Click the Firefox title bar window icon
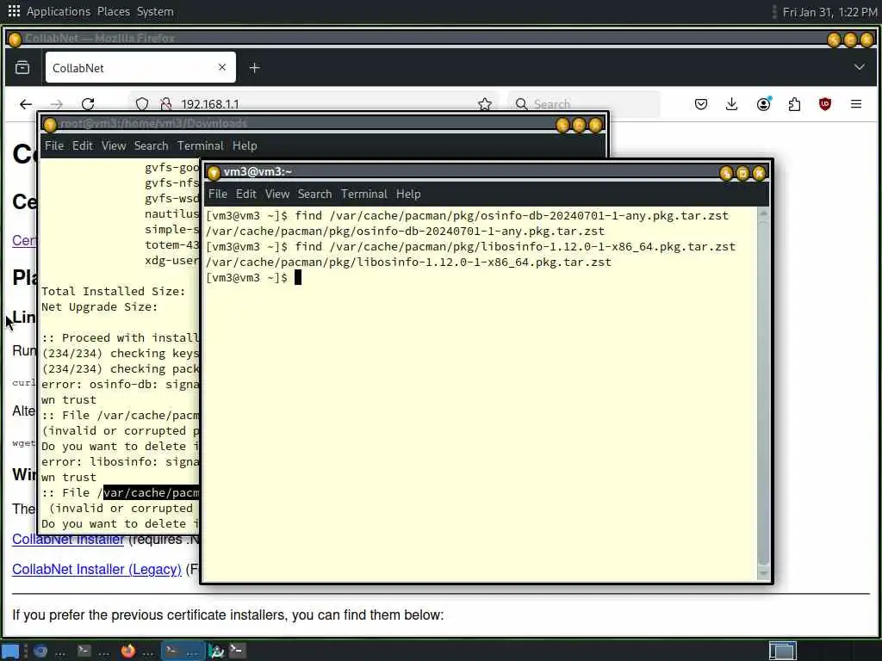882x661 pixels. point(16,39)
